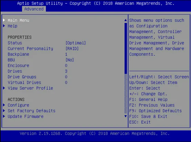191x142 pixels.
Task: Click the triangle beside Update Firmware
Action: point(4,116)
